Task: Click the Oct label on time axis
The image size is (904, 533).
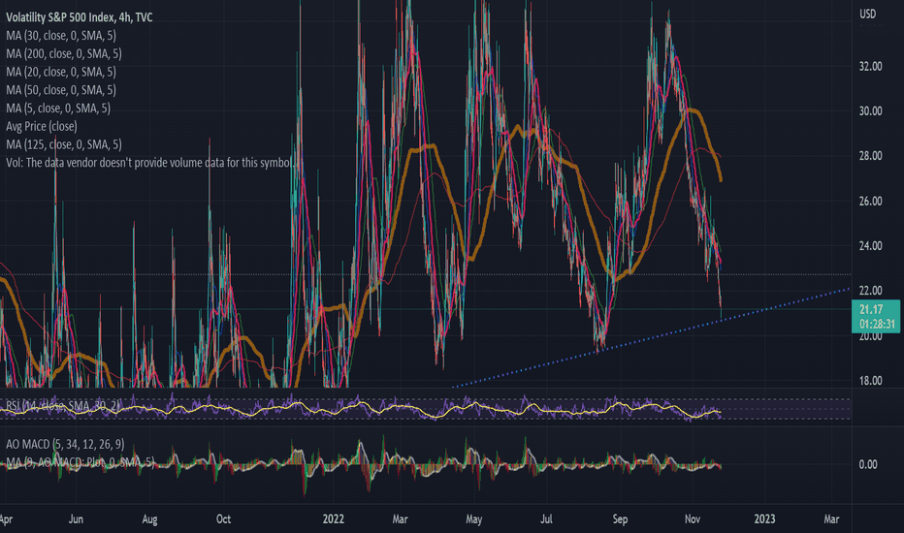Action: pos(223,519)
